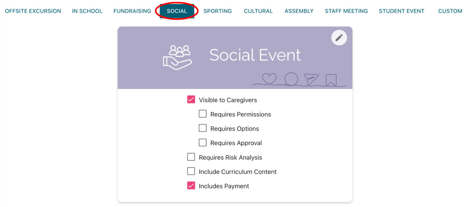
Task: Select the Fundraising tab
Action: (x=132, y=11)
